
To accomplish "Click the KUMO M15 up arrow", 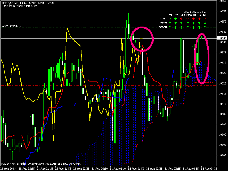I will 181,23.
